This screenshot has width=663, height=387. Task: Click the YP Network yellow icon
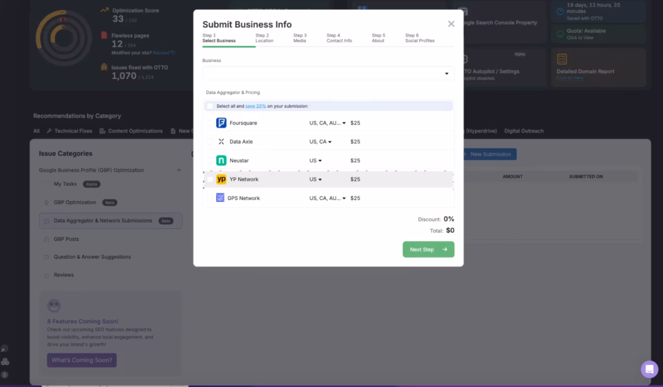click(221, 179)
